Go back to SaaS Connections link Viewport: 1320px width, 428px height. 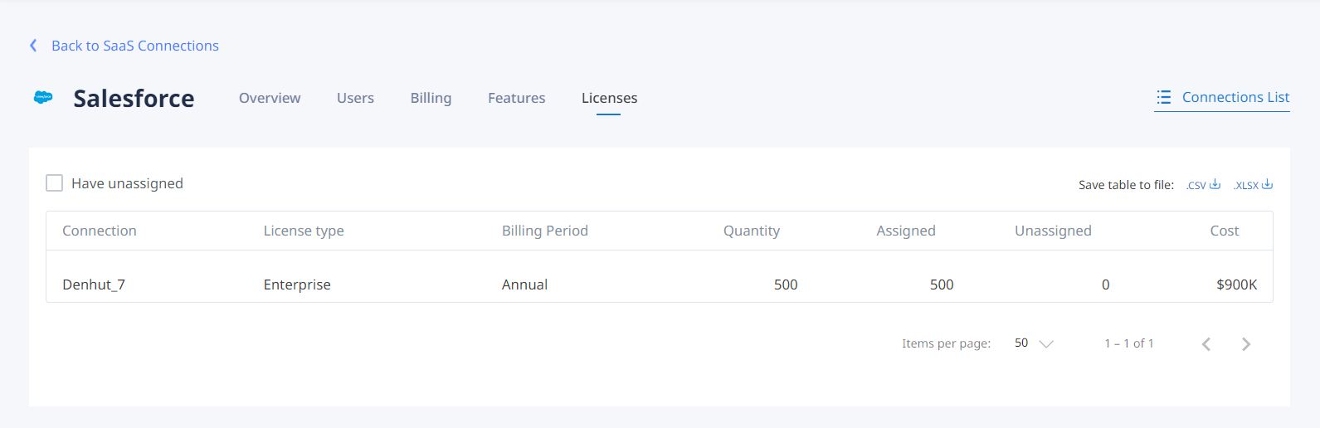pos(135,46)
